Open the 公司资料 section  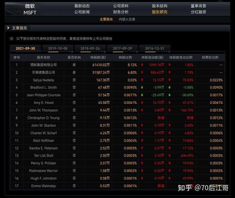[x=121, y=6]
